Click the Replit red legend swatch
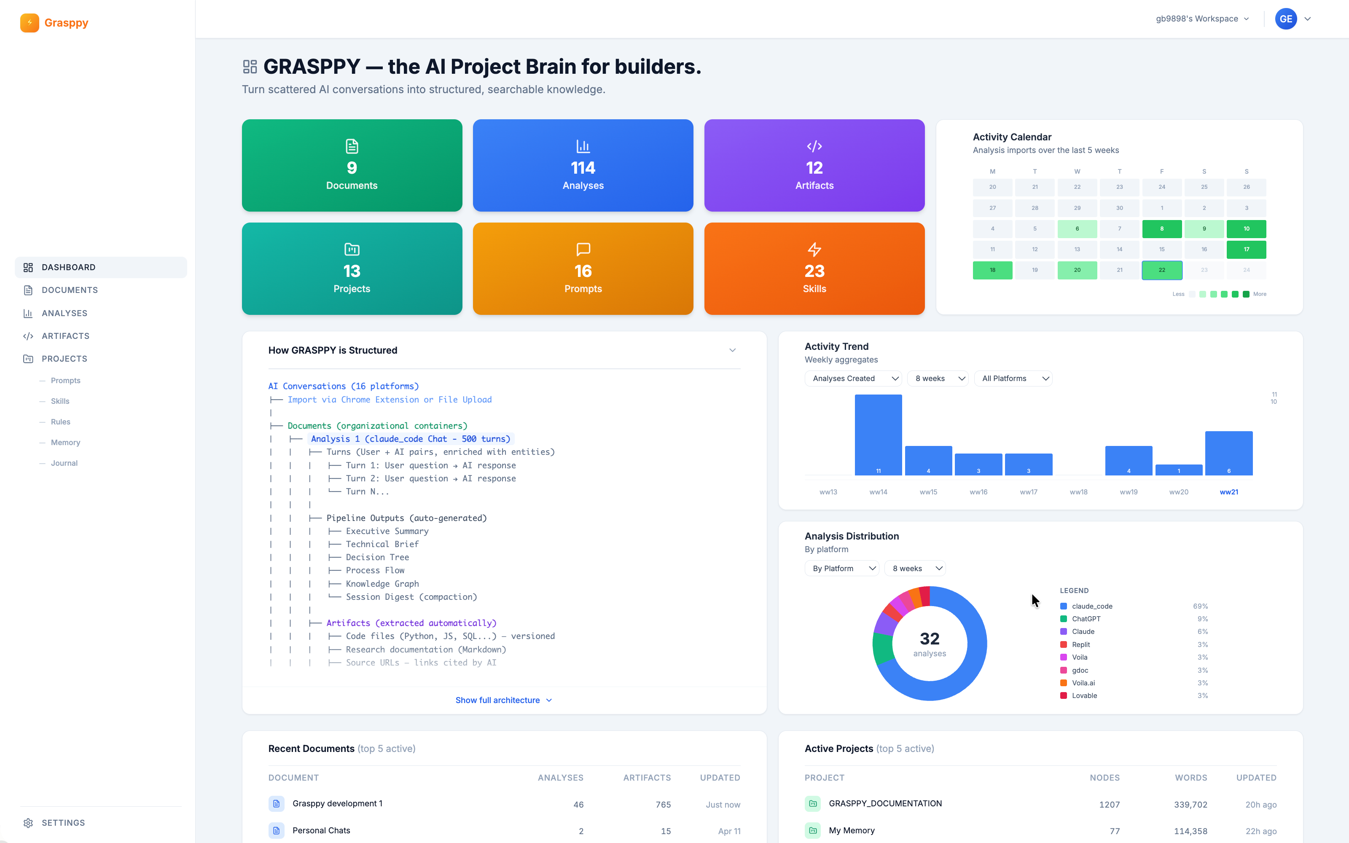 pyautogui.click(x=1064, y=644)
